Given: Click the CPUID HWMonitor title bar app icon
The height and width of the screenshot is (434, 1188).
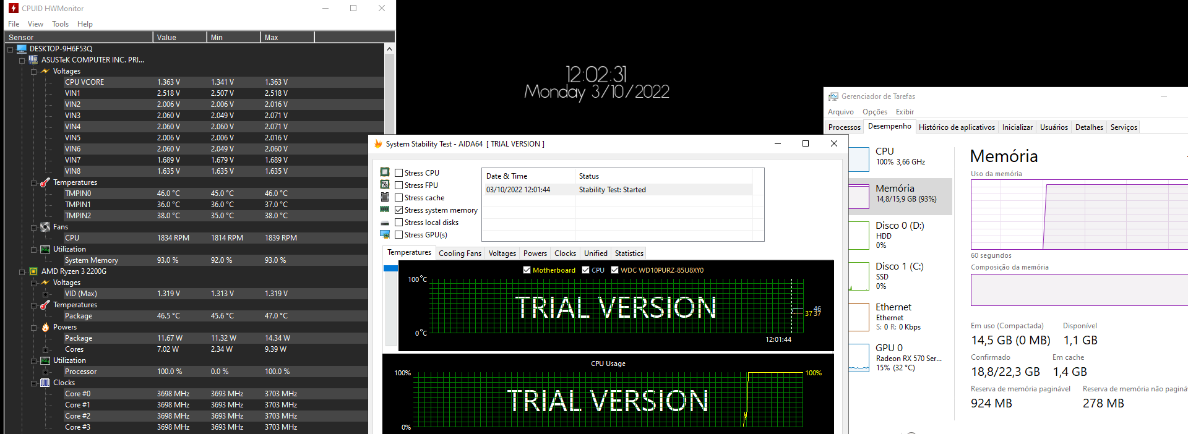Looking at the screenshot, I should pos(14,8).
